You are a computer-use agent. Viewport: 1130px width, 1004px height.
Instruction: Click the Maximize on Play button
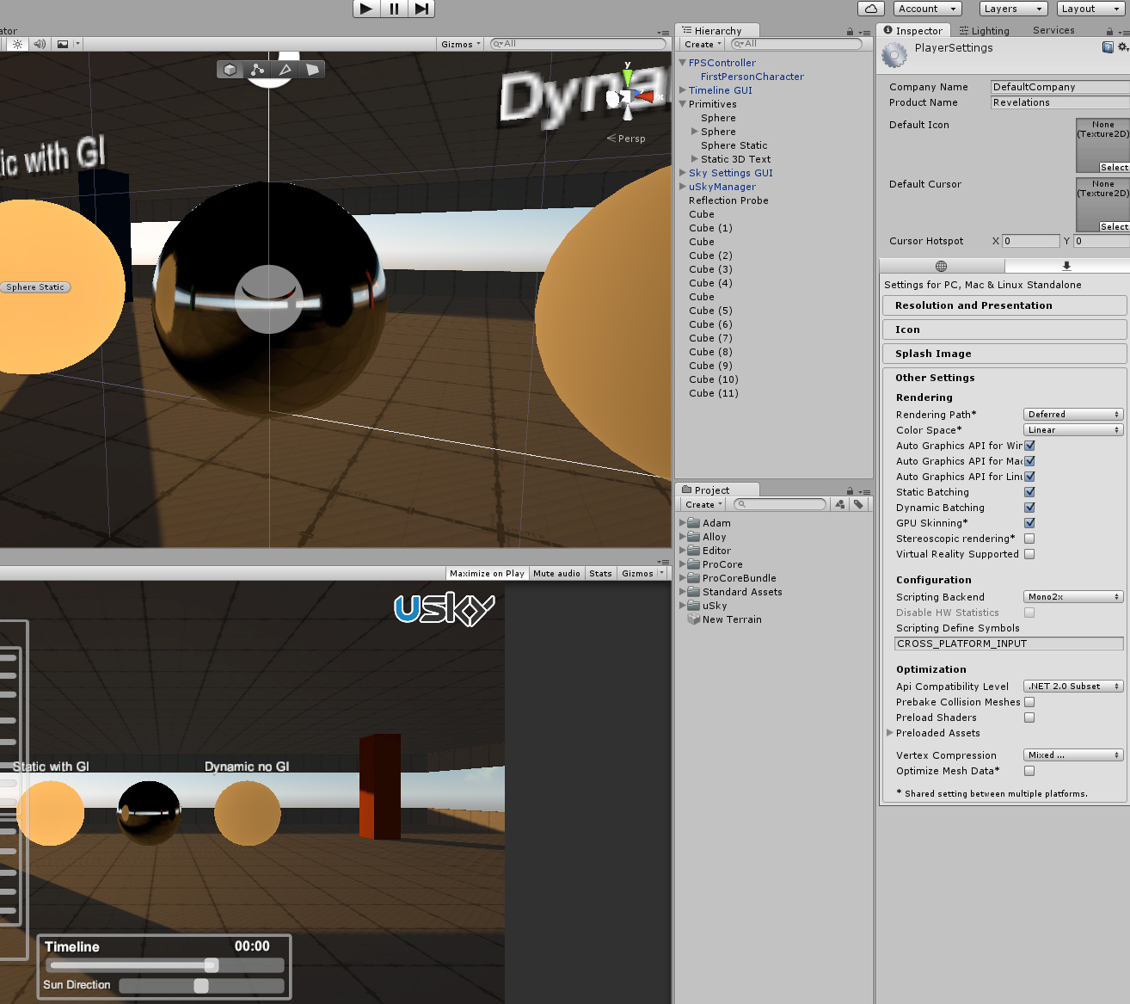pos(487,573)
